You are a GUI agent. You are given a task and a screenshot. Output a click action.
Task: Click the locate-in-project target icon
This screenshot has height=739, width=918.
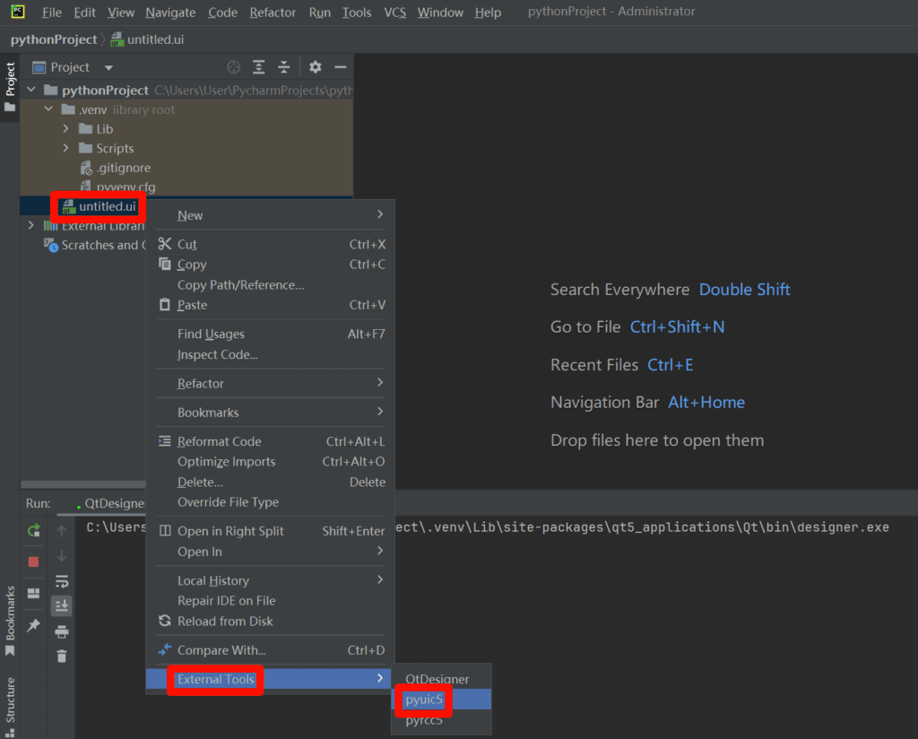pyautogui.click(x=234, y=67)
